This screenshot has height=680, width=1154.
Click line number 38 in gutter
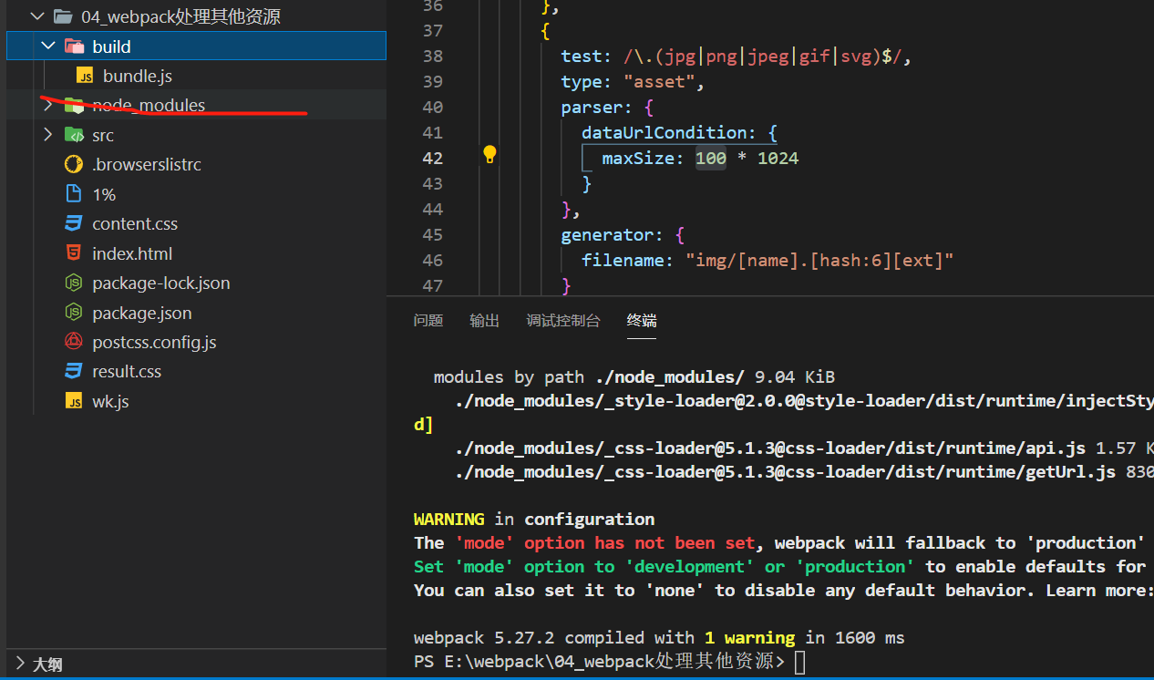(x=432, y=56)
